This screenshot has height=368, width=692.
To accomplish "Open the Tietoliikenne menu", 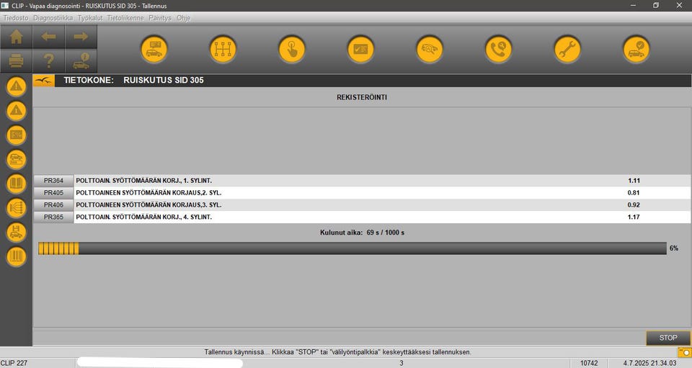I will click(x=125, y=18).
